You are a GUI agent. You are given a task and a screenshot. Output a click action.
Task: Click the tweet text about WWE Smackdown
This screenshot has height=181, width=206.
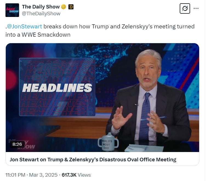[100, 31]
